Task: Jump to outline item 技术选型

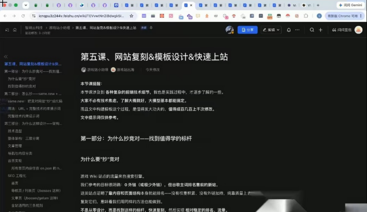Action: pos(15,131)
